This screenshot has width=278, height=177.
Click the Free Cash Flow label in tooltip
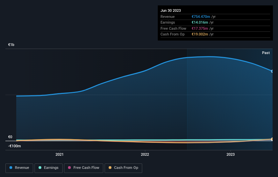coord(173,28)
